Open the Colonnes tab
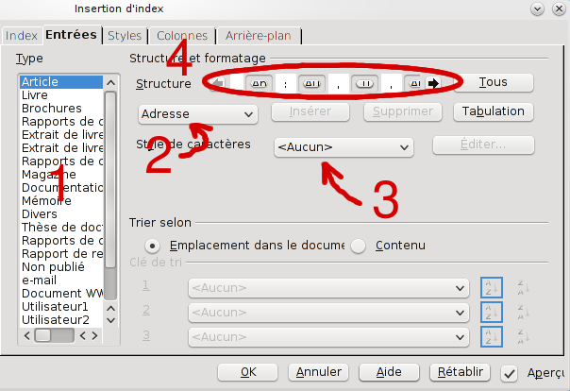The height and width of the screenshot is (391, 570). tap(182, 36)
